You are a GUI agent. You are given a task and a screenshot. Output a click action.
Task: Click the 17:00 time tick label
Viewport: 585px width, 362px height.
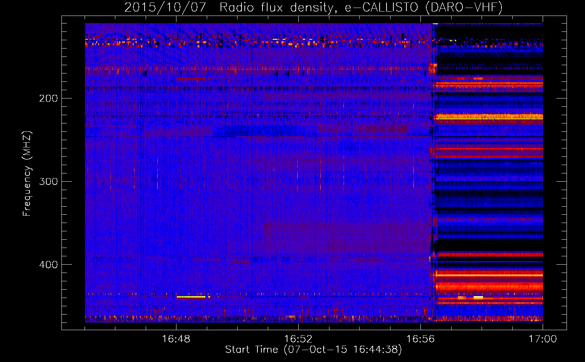click(543, 339)
